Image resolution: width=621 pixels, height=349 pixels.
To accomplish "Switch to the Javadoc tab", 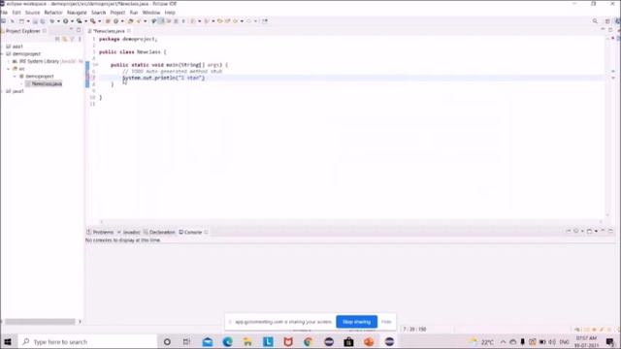I will (x=129, y=233).
